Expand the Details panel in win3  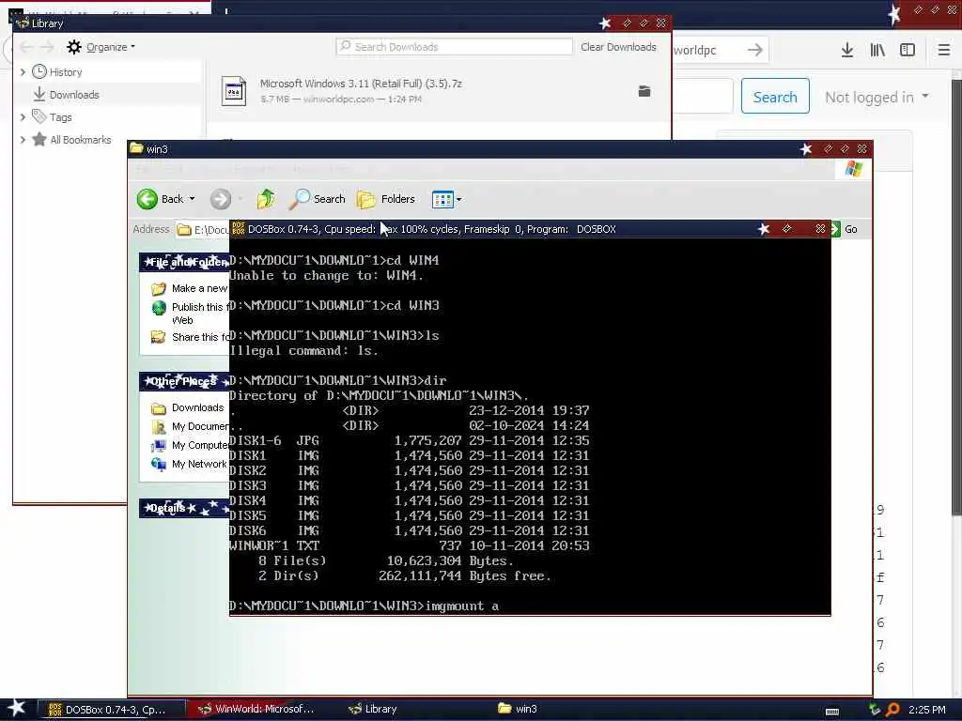coord(184,508)
